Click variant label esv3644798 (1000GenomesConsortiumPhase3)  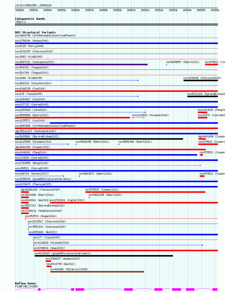46,36
